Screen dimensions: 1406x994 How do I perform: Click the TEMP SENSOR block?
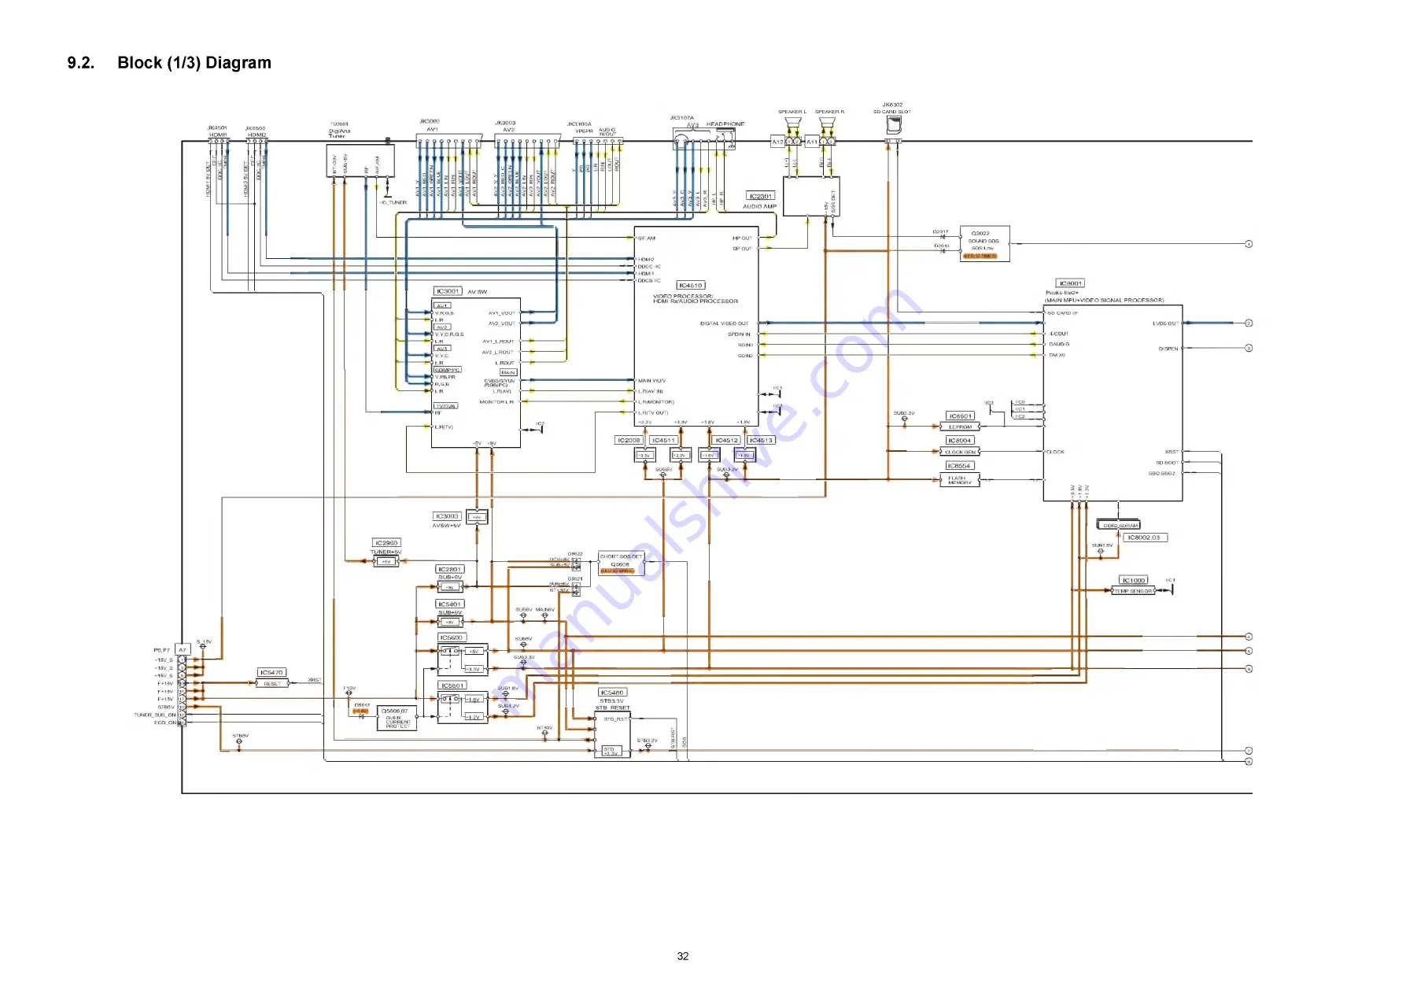(1133, 590)
